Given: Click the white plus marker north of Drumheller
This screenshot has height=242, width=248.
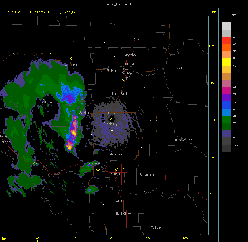Looking at the screenshot, I should click(176, 108).
